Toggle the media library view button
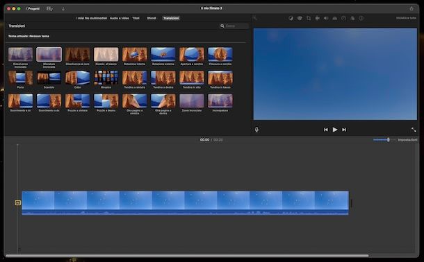 (x=49, y=8)
